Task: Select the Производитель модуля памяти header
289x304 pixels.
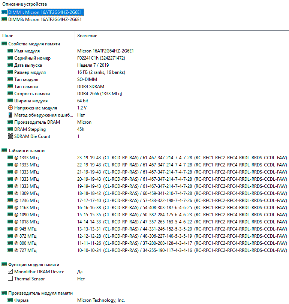Action: click(x=40, y=293)
